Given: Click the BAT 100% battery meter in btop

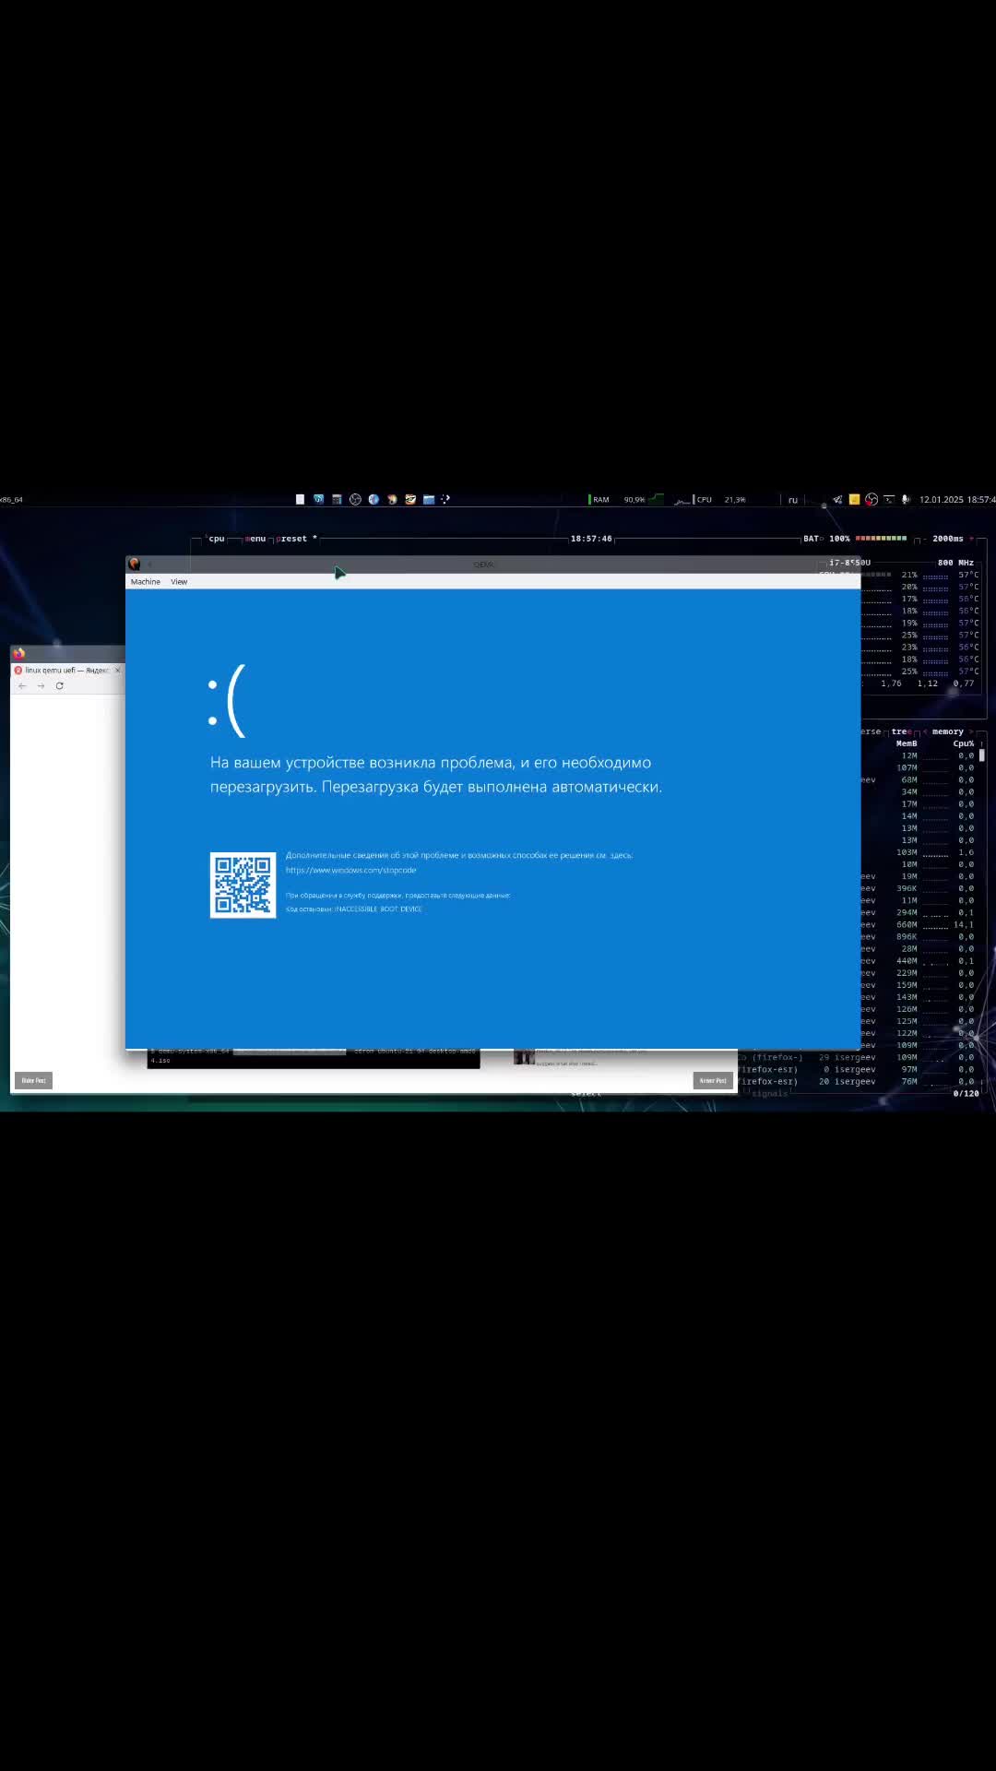Looking at the screenshot, I should pos(855,539).
